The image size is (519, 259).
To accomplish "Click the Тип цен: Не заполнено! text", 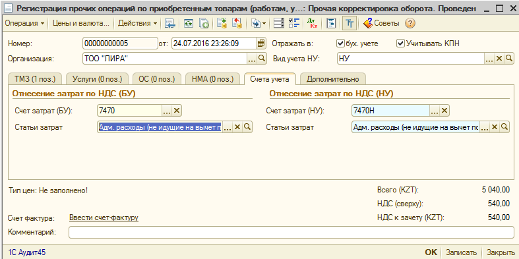I will click(x=47, y=190).
